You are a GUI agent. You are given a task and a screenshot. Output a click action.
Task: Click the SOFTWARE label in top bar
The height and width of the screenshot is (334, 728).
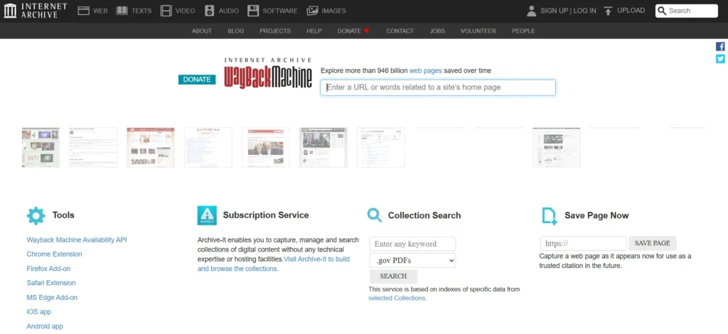click(x=280, y=11)
